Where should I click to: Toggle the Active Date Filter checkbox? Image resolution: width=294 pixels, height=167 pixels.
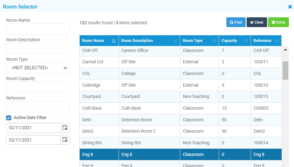click(9, 118)
